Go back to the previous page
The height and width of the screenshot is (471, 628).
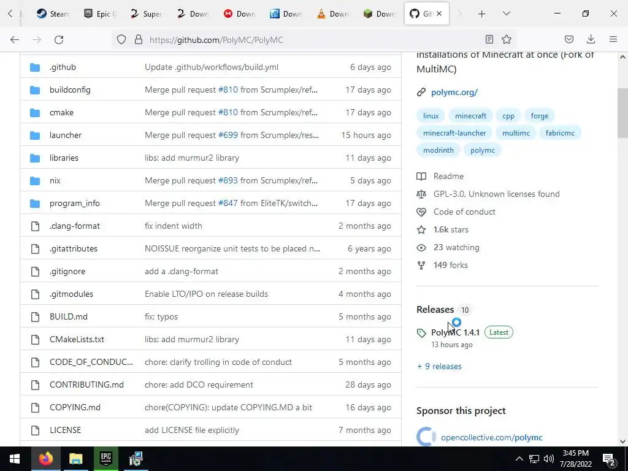[15, 40]
